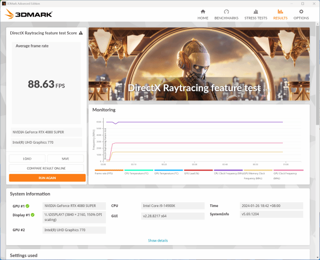
Task: Select 88.63 FPS score value
Action: click(46, 84)
